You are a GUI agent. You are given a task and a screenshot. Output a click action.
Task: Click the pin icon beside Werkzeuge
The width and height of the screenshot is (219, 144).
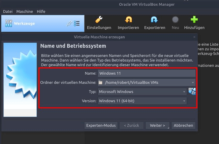69,24
